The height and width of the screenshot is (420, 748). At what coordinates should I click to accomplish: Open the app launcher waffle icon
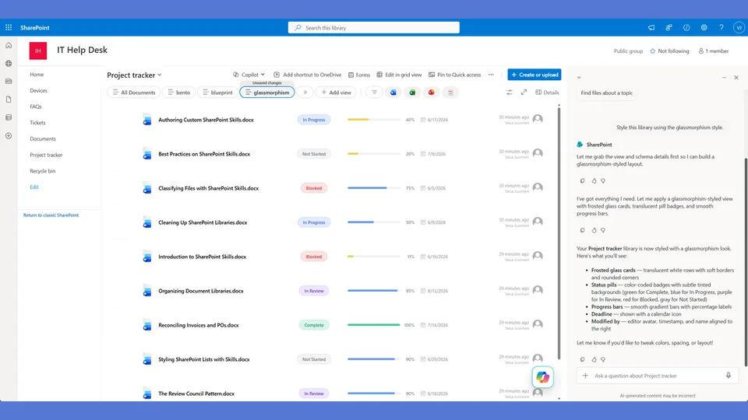pos(9,28)
